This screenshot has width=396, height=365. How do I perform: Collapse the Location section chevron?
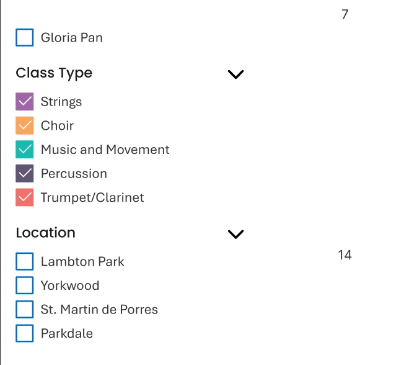[x=236, y=234]
